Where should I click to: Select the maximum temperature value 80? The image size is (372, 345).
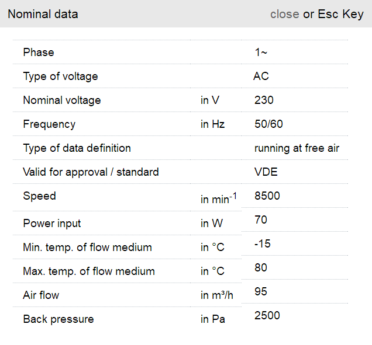tap(261, 268)
